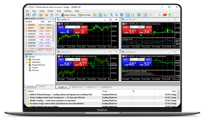Open the profiles dropdown arrow
This screenshot has height=122, width=207.
(x=37, y=15)
